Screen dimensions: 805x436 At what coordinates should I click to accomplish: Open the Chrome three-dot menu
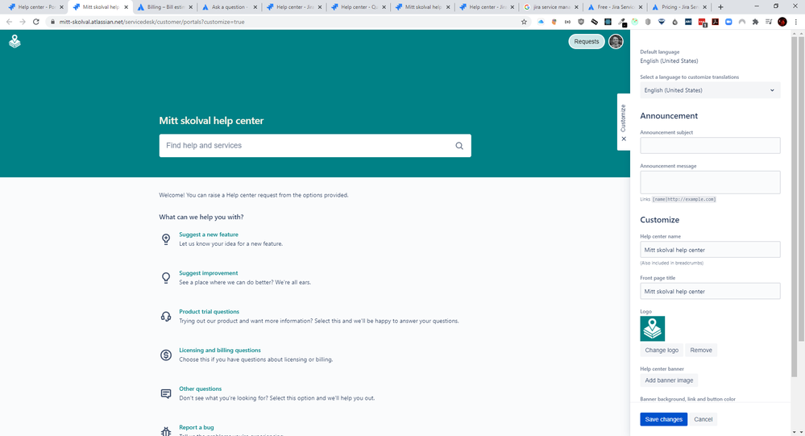(x=796, y=22)
